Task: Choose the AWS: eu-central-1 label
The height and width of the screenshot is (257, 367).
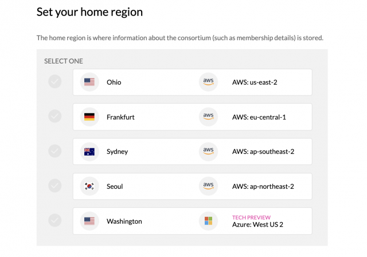Action: pyautogui.click(x=259, y=117)
